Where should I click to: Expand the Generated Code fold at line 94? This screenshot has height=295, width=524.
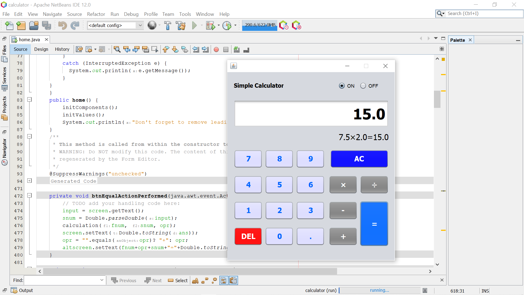[x=29, y=181]
